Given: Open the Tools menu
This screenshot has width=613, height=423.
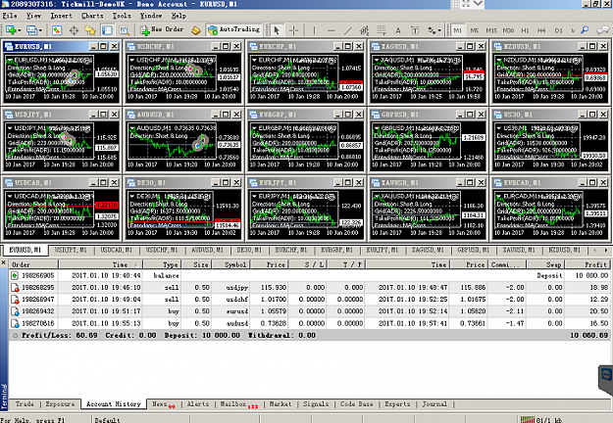Looking at the screenshot, I should tap(122, 16).
